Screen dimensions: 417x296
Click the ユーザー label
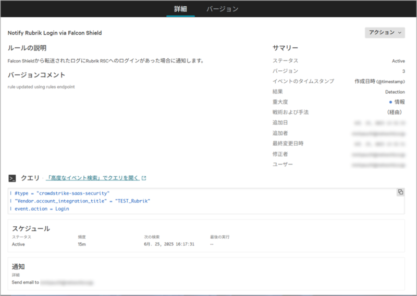pyautogui.click(x=283, y=164)
